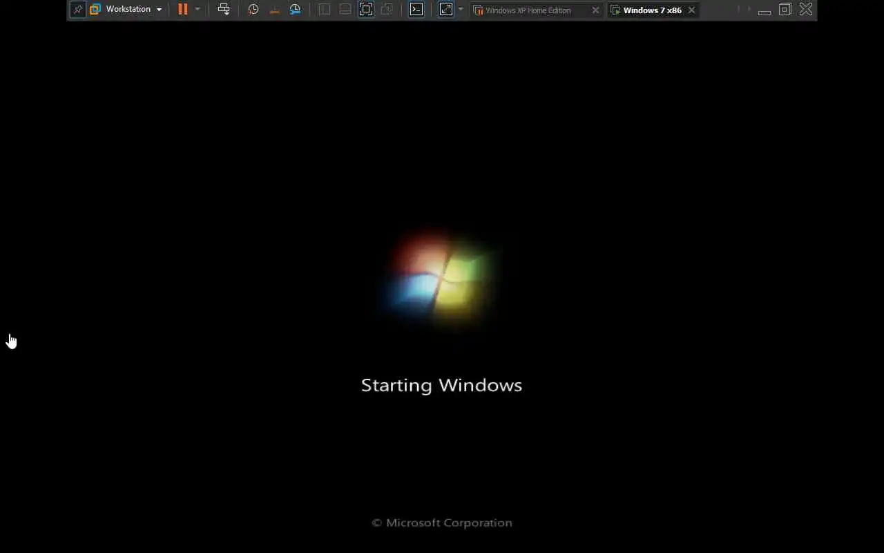This screenshot has height=553, width=884.
Task: Close the Windows 7 x86 tab
Action: click(x=691, y=10)
